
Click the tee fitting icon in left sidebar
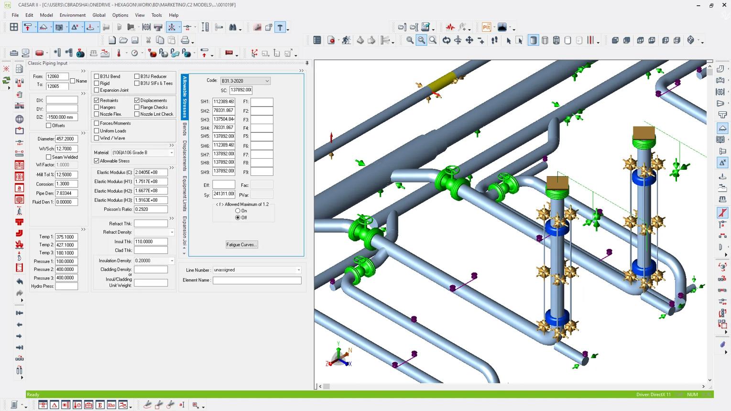(19, 222)
